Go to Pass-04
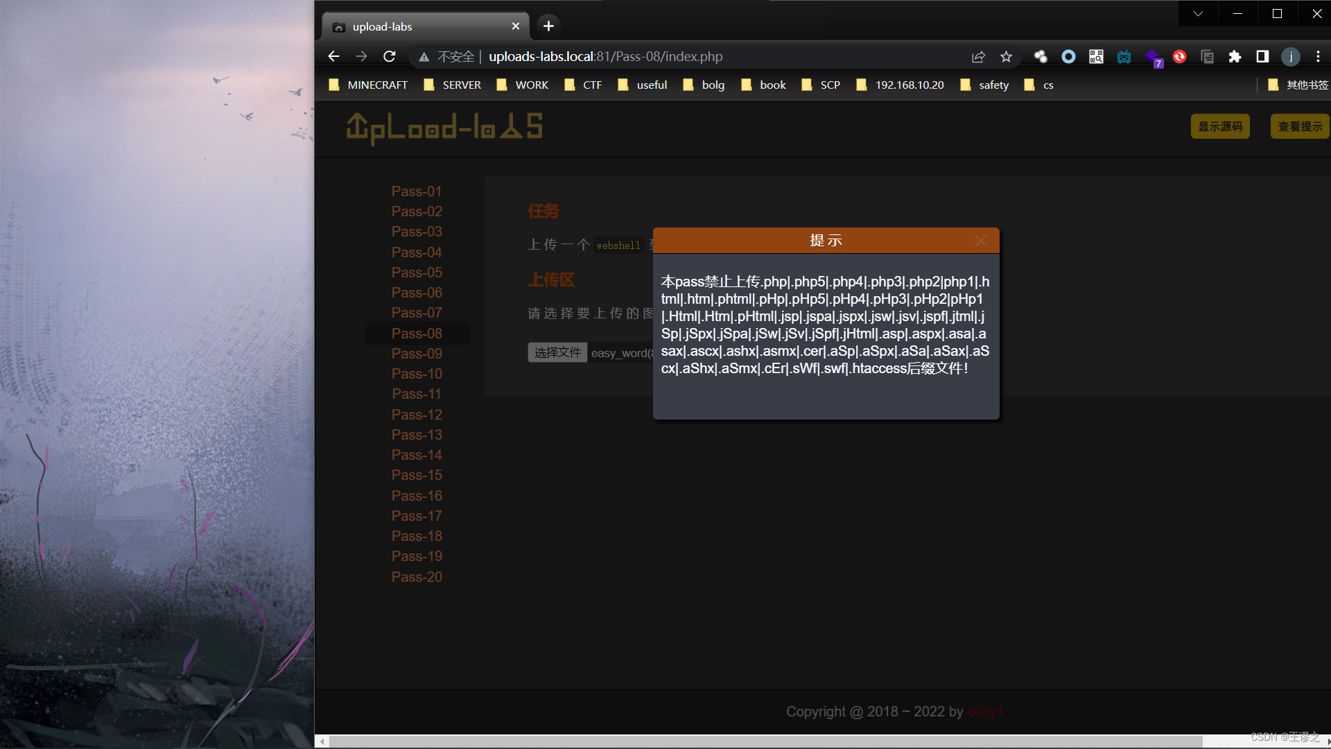The width and height of the screenshot is (1331, 749). tap(417, 252)
